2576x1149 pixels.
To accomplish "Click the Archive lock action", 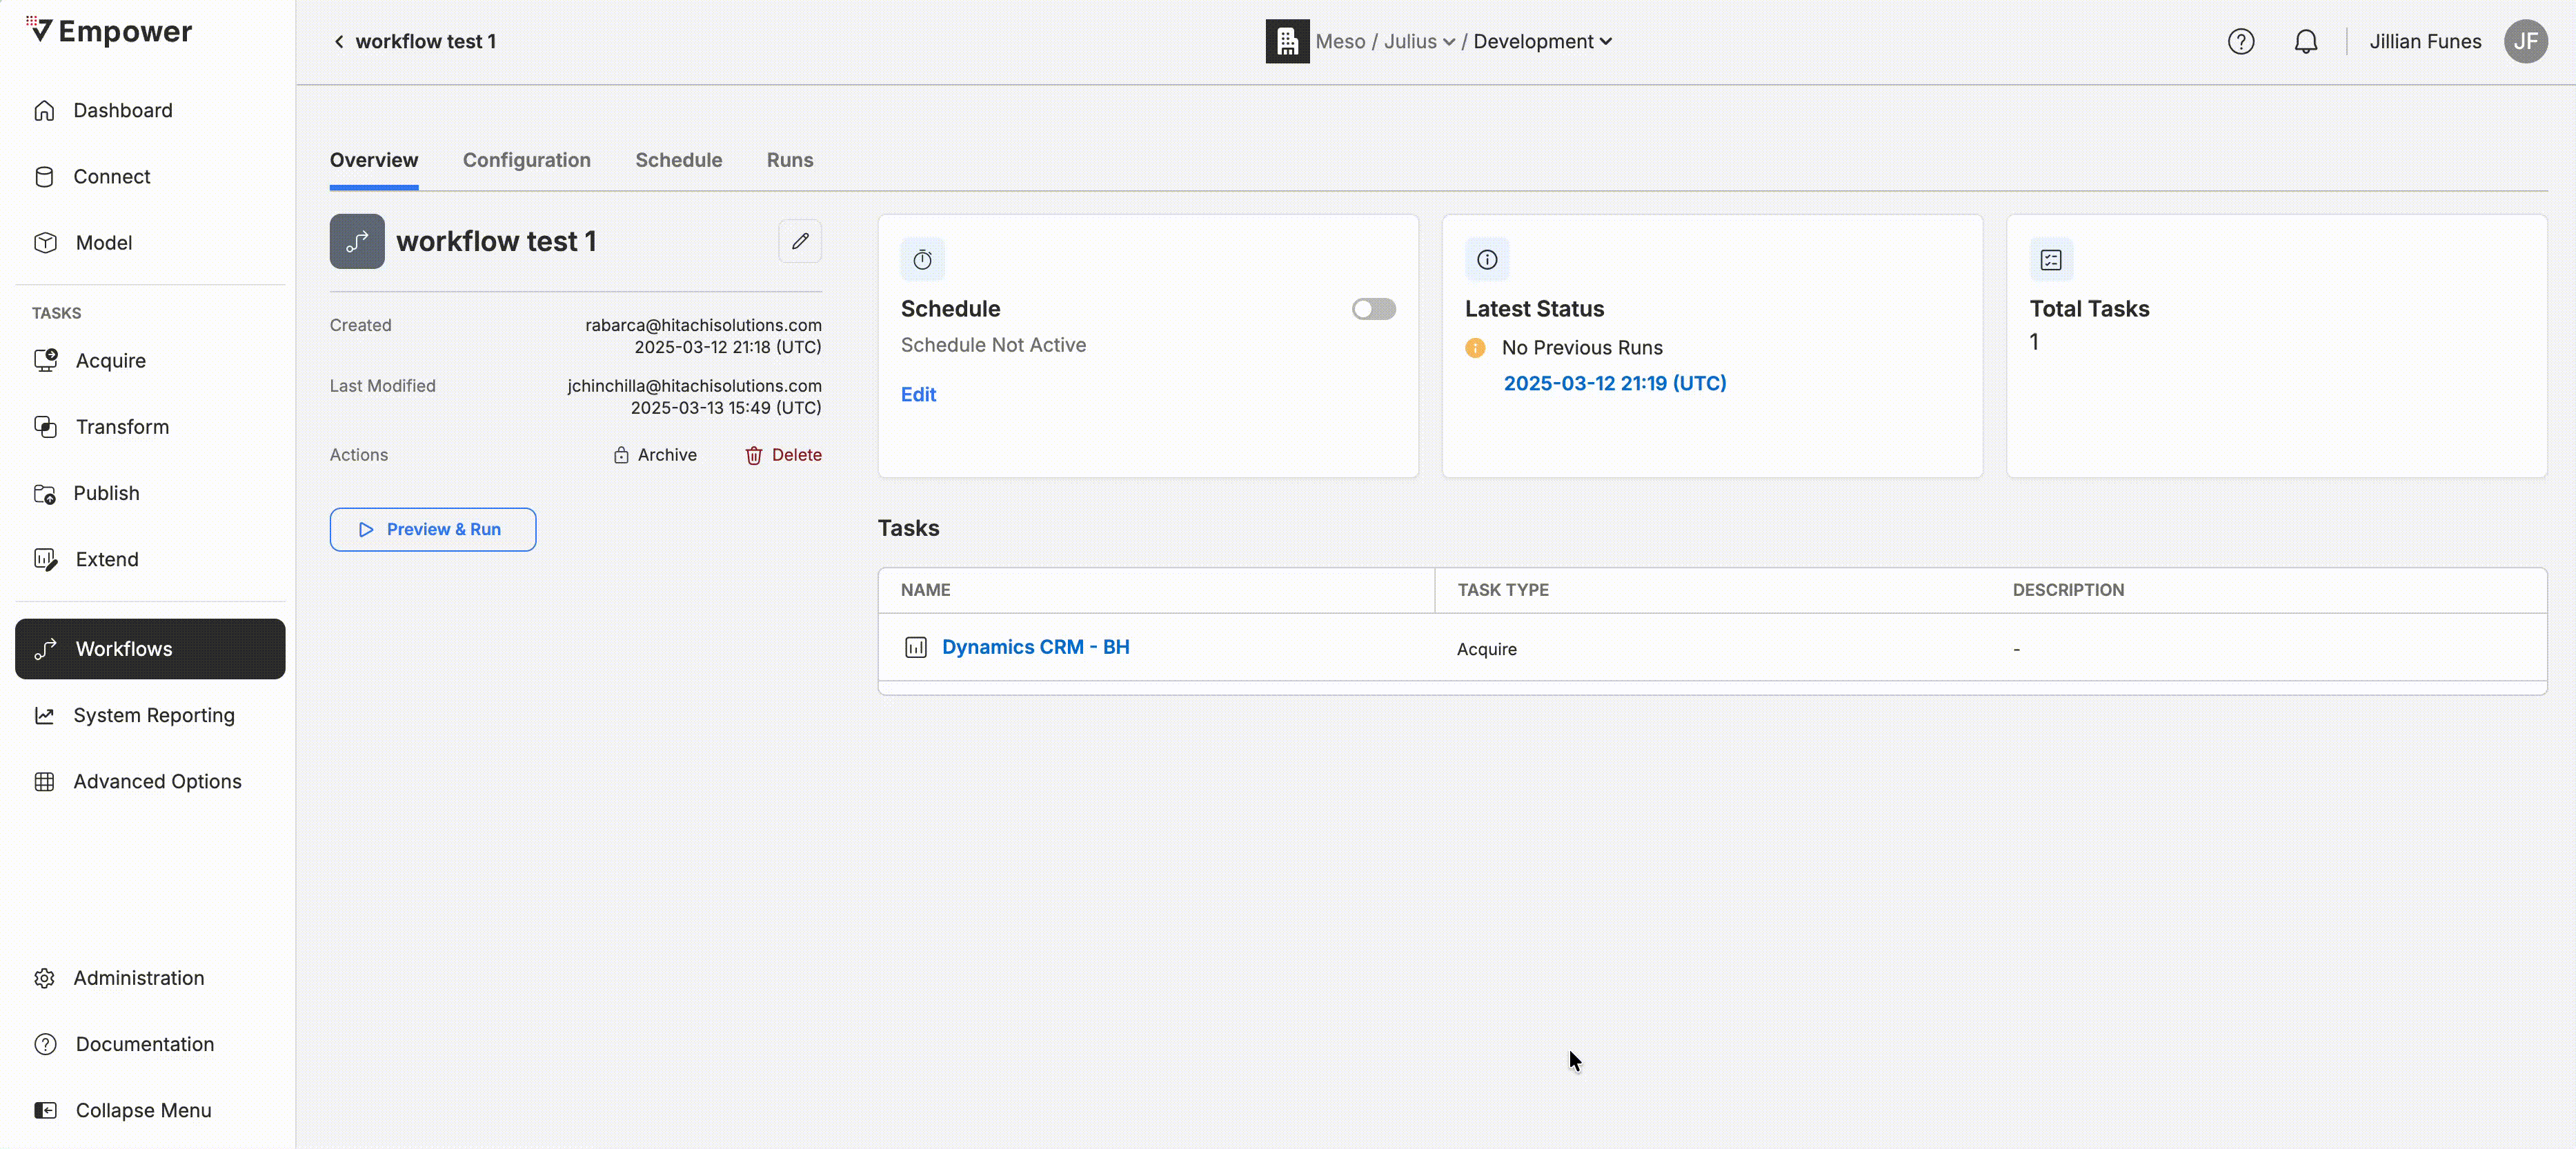I will tap(655, 455).
